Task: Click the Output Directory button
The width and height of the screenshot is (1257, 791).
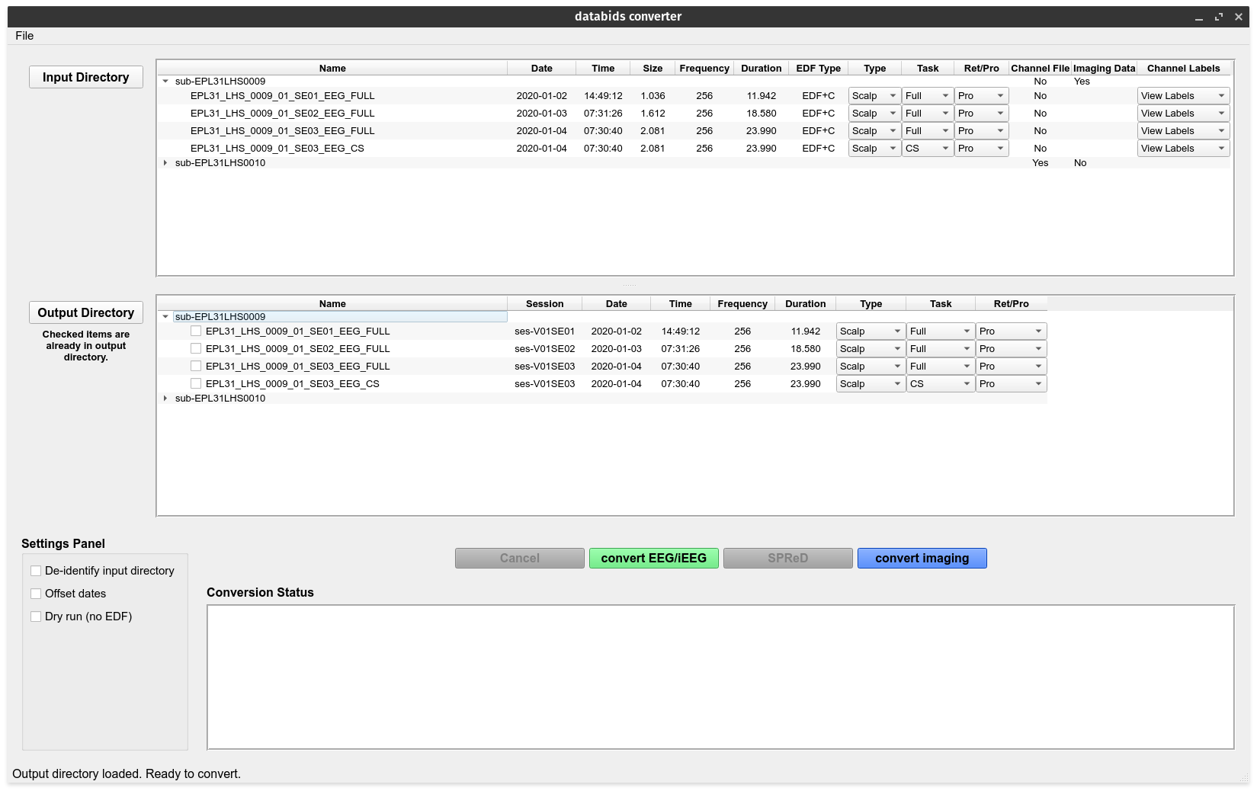Action: (85, 312)
